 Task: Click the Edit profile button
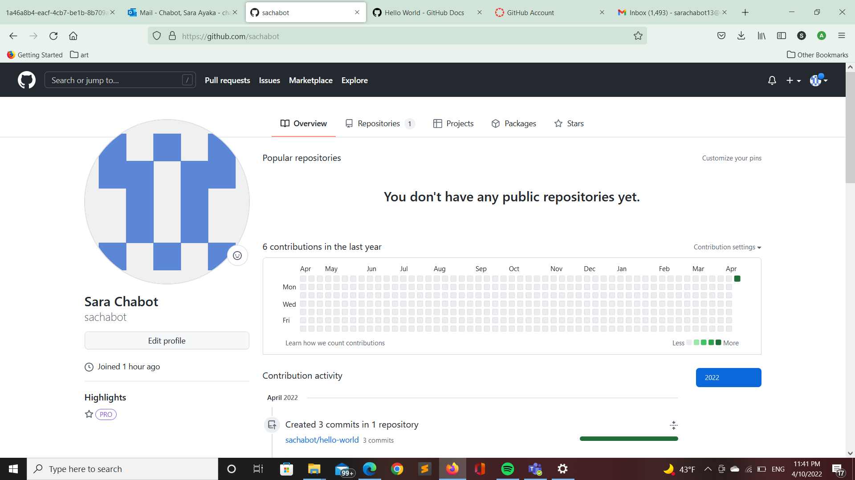[167, 341]
